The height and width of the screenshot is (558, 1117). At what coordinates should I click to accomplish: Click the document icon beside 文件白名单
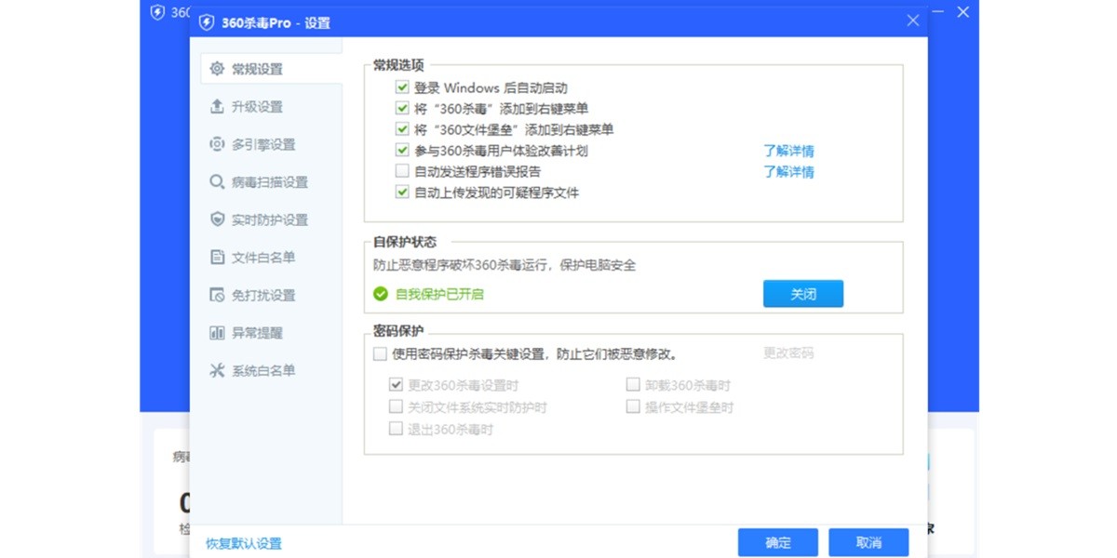coord(217,258)
